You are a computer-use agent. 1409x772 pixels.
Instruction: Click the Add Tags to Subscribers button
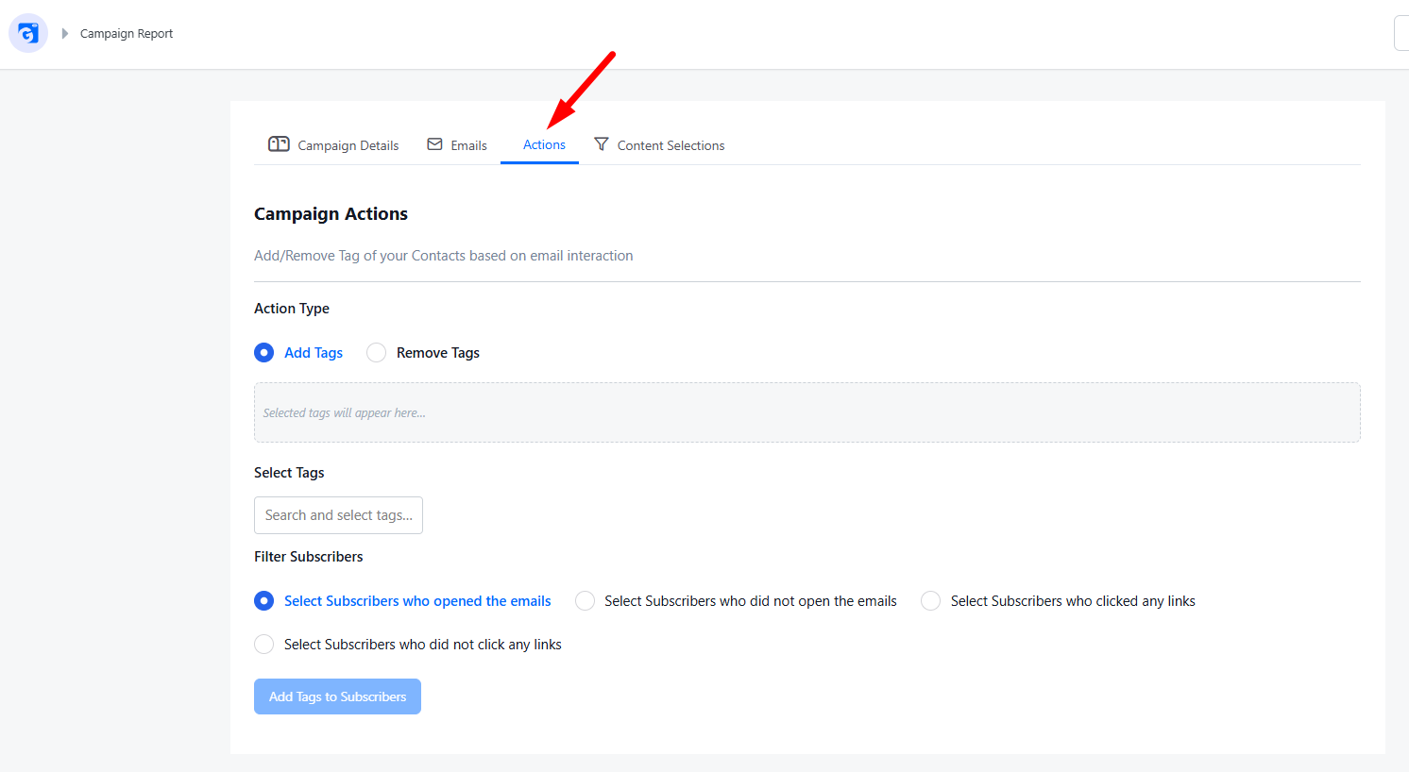337,696
